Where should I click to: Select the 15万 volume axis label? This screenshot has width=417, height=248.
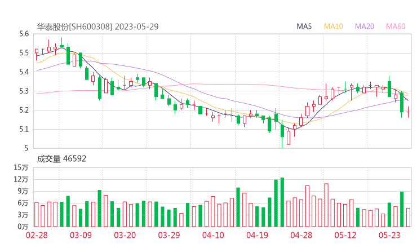(x=21, y=167)
